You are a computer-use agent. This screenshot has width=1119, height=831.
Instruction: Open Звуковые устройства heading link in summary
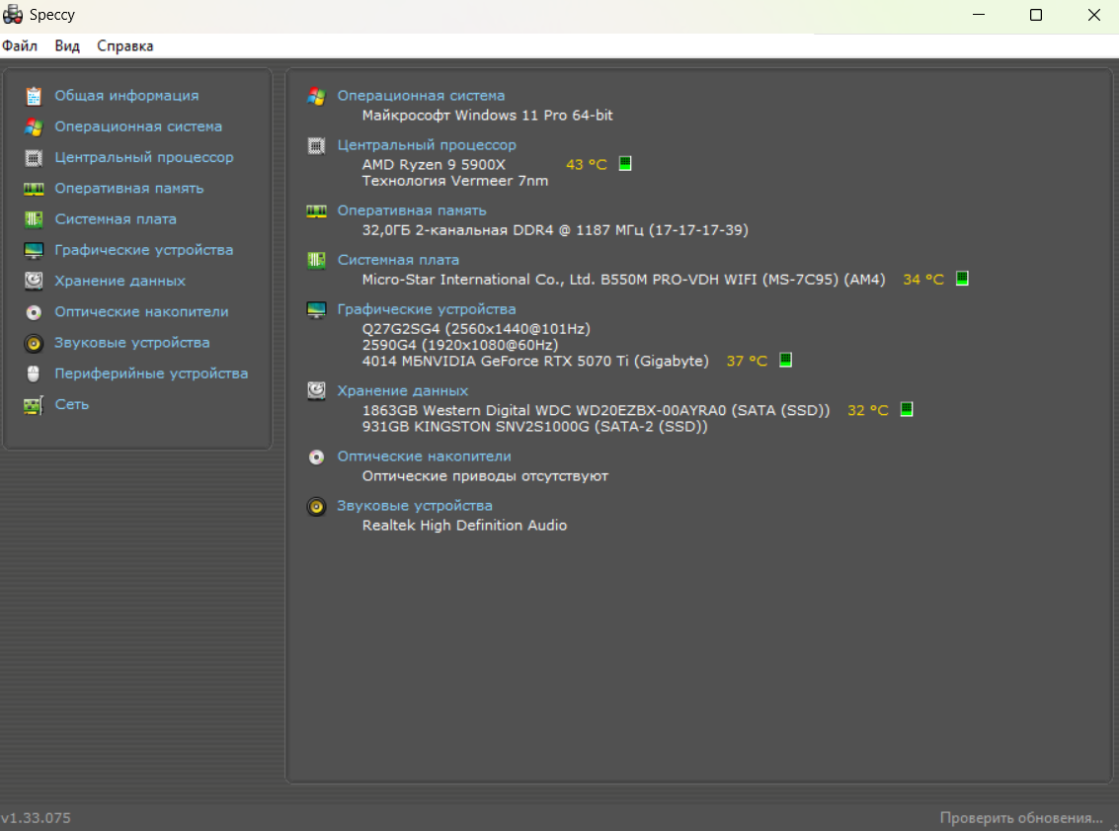pyautogui.click(x=415, y=506)
